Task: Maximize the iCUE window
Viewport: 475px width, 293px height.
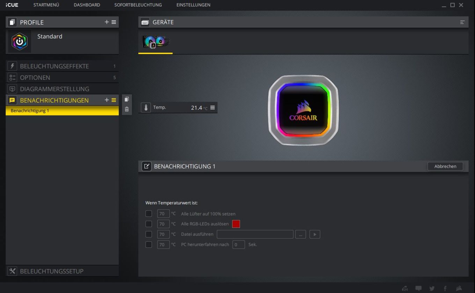Action: pyautogui.click(x=453, y=5)
